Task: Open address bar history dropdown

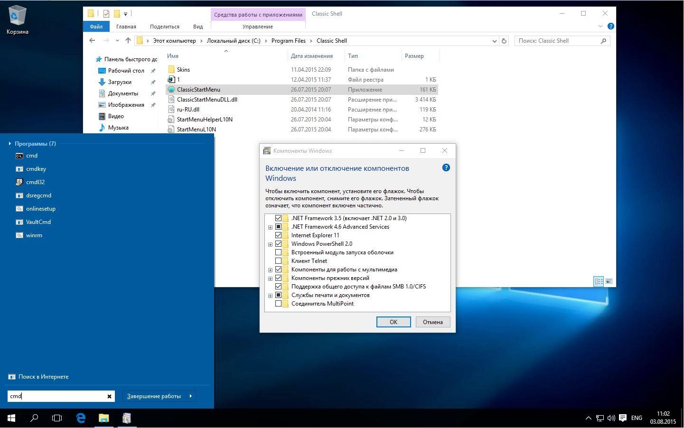Action: [x=495, y=41]
